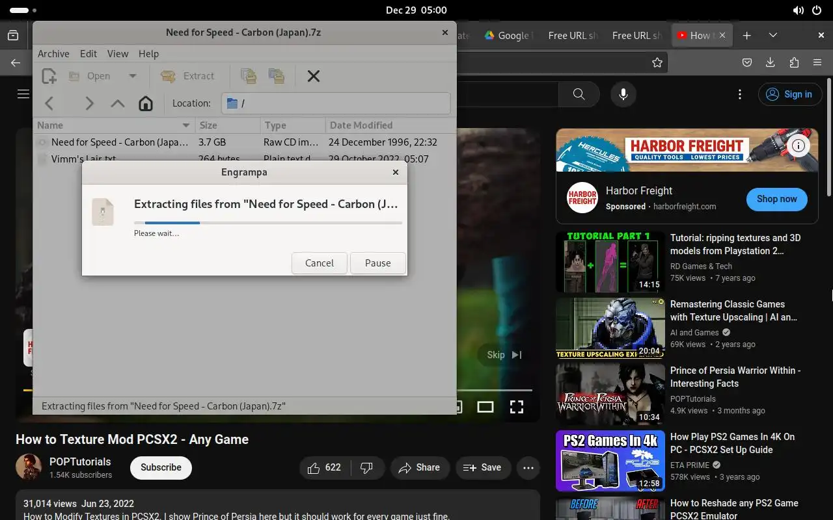Viewport: 833px width, 520px height.
Task: Open the system volume indicator
Action: 798,10
